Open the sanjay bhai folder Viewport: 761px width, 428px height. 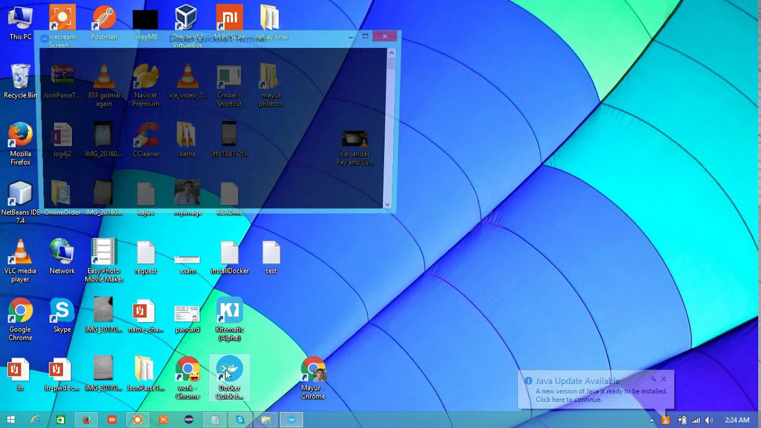coord(271,23)
